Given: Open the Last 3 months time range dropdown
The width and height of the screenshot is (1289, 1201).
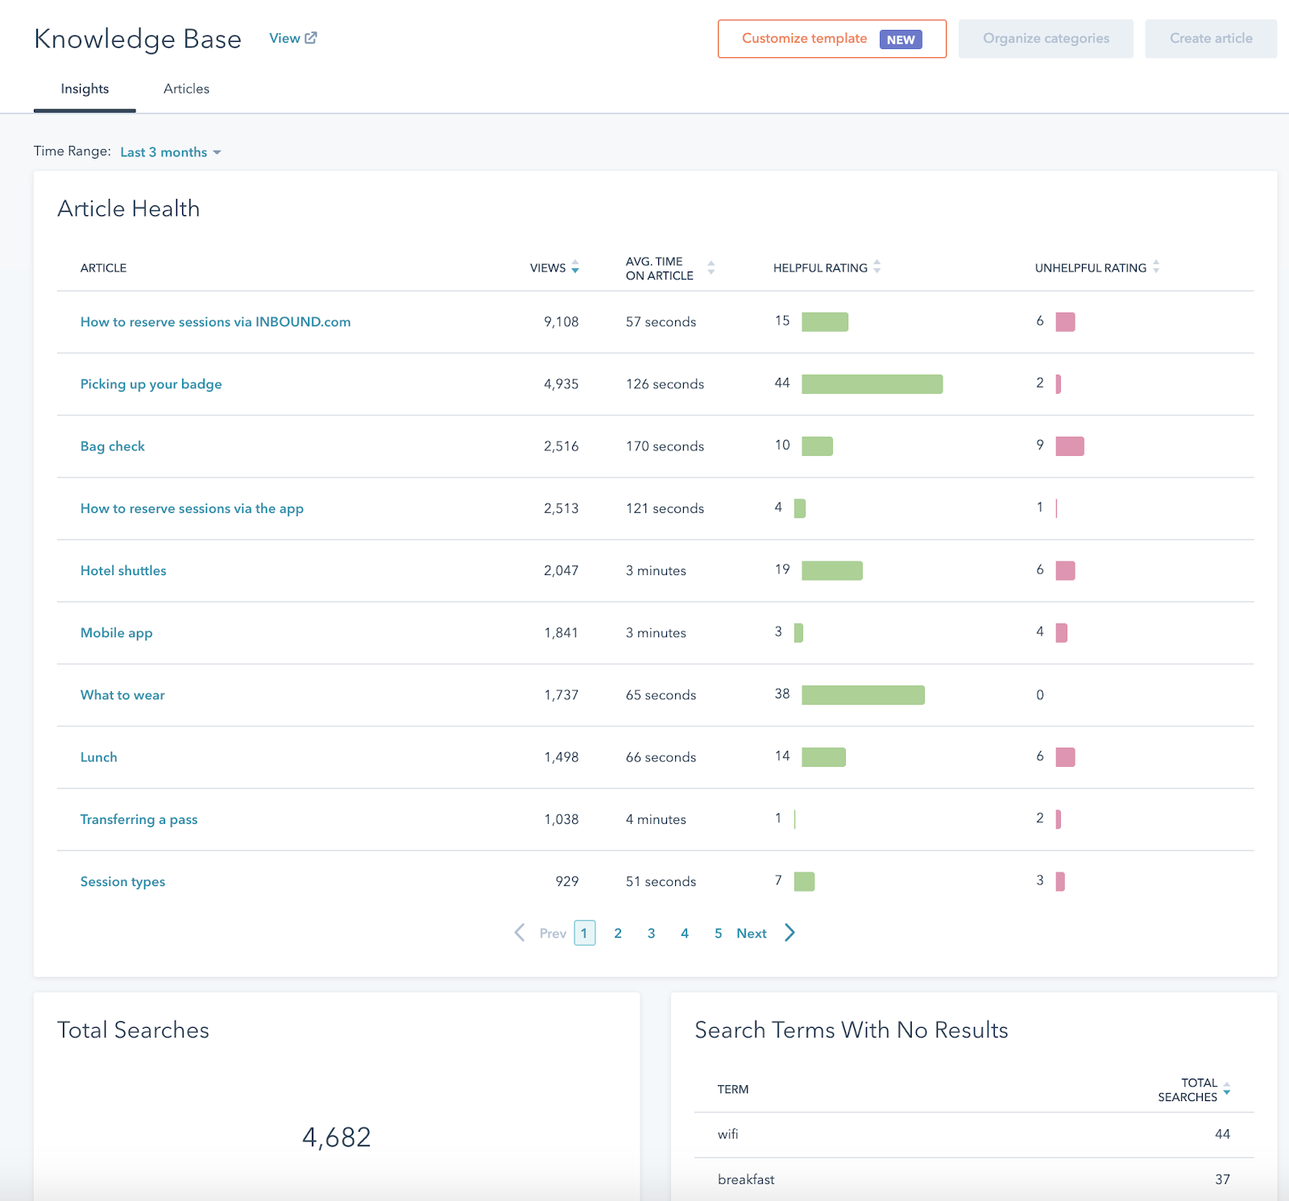Looking at the screenshot, I should [170, 152].
